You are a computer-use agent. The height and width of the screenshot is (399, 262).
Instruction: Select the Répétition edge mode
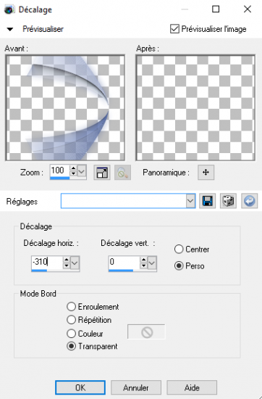(x=72, y=320)
